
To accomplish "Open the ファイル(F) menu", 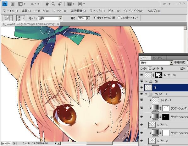I will [x=10, y=11].
